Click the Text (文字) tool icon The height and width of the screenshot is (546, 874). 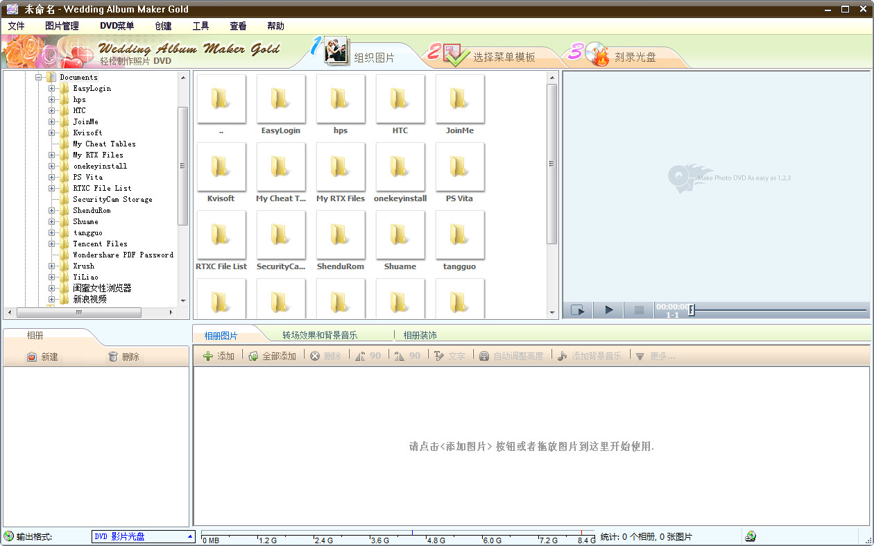click(439, 356)
